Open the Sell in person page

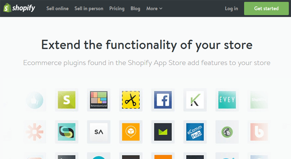89,9
